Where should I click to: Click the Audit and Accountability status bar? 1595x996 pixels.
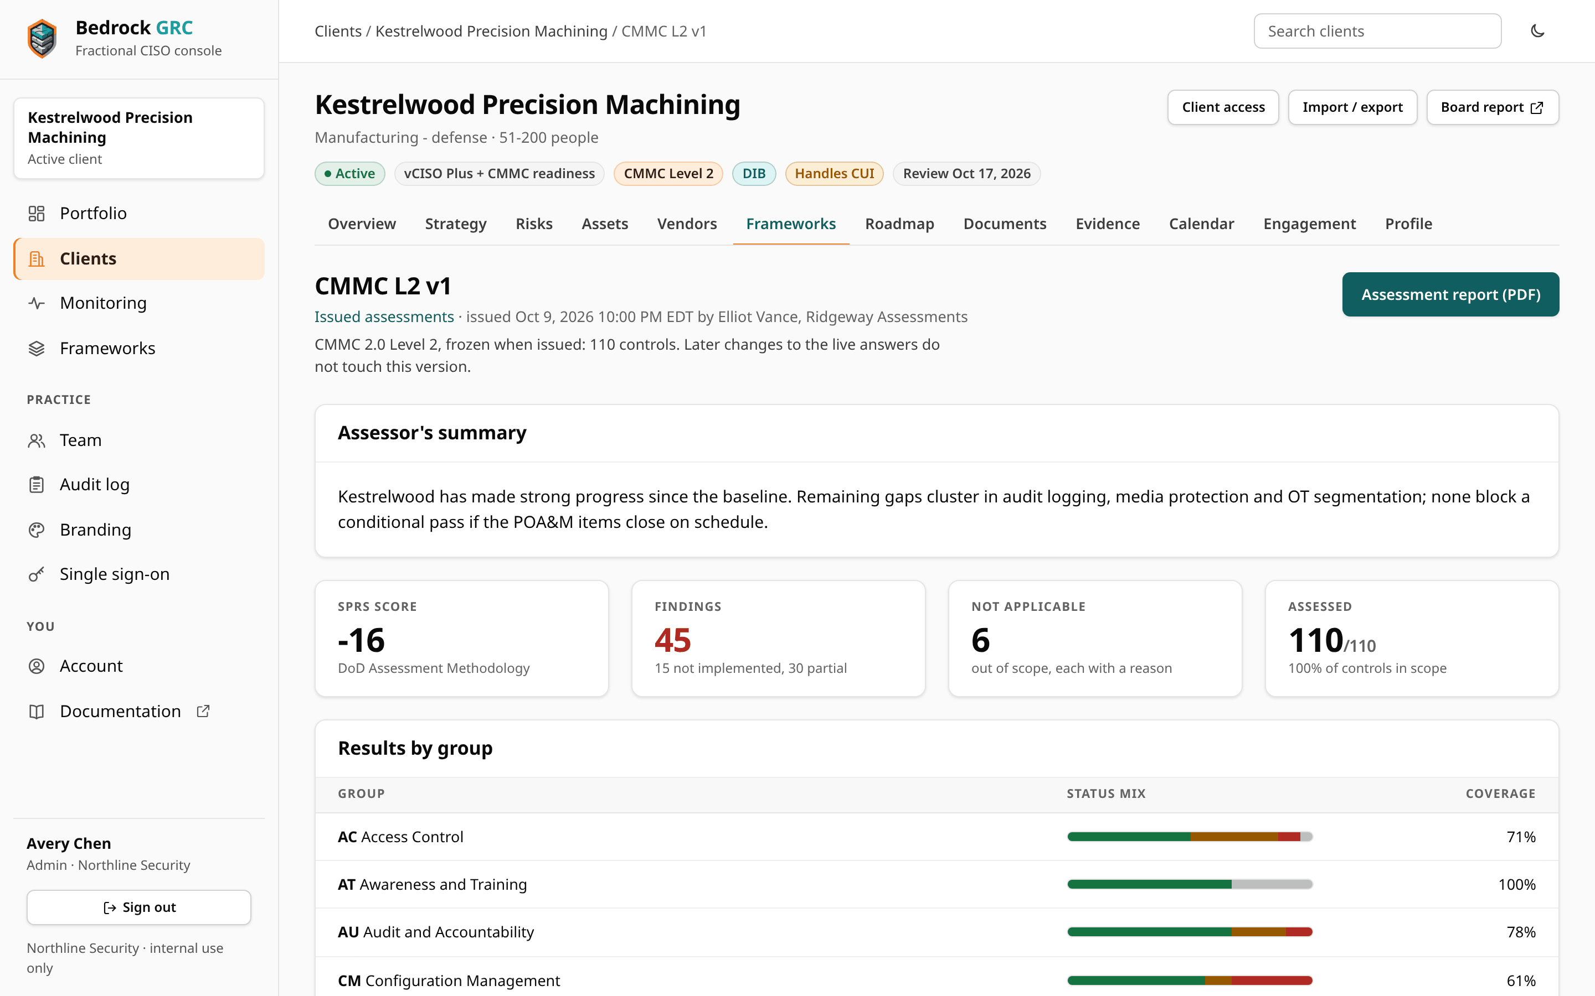click(1190, 932)
